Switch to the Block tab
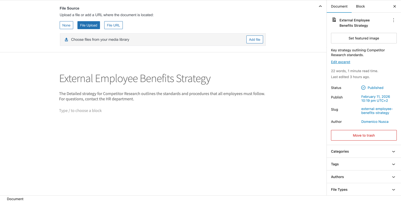This screenshot has height=202, width=401. 360,6
